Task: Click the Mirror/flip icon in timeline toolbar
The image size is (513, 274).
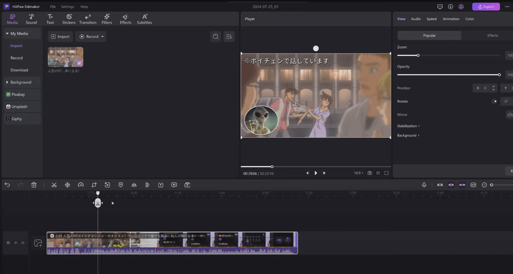Action: (134, 185)
